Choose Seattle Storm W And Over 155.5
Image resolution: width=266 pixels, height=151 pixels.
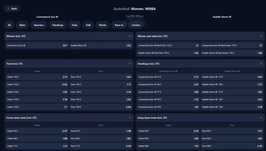pyautogui.click(x=168, y=53)
